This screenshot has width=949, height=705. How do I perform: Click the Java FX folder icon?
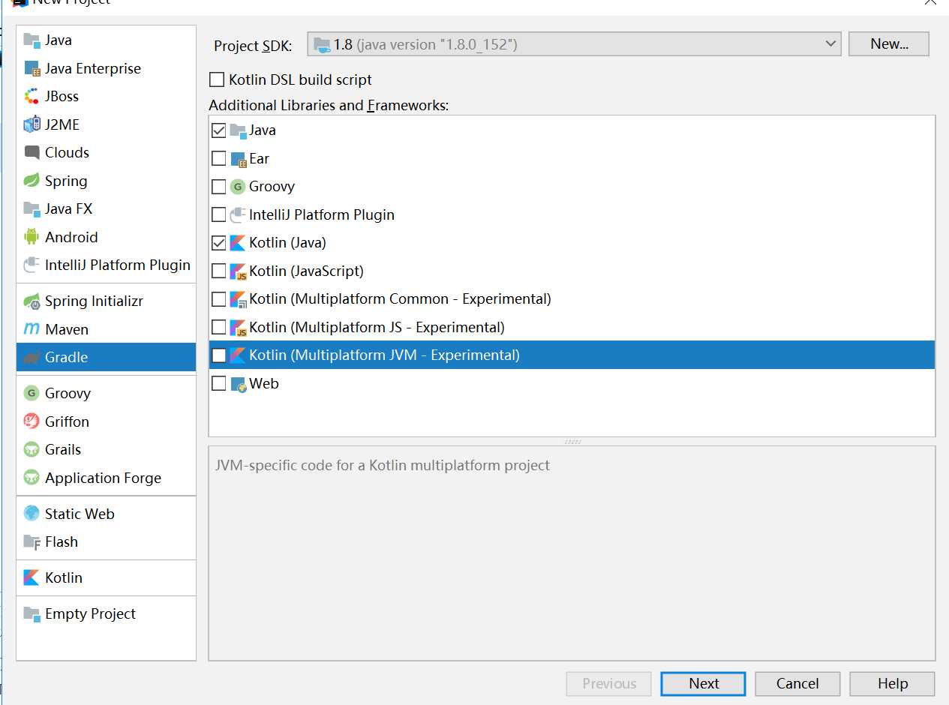(32, 208)
